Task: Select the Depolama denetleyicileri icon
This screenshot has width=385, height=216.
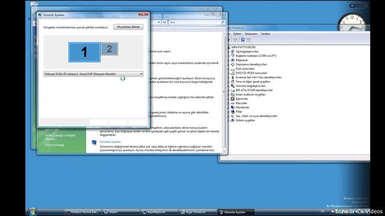Action: click(x=233, y=64)
